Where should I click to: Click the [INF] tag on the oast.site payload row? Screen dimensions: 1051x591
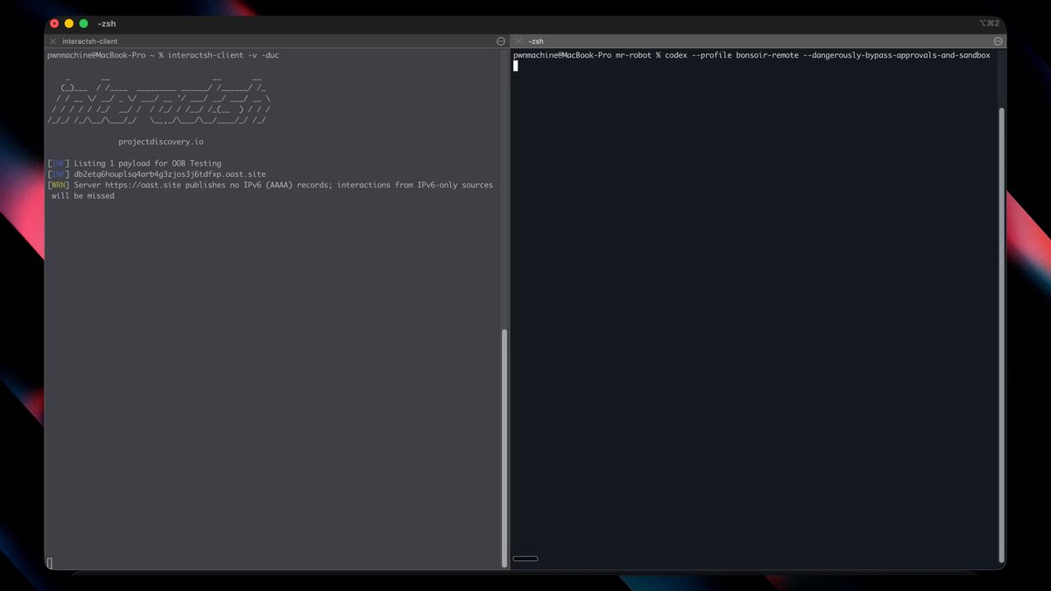tap(58, 174)
